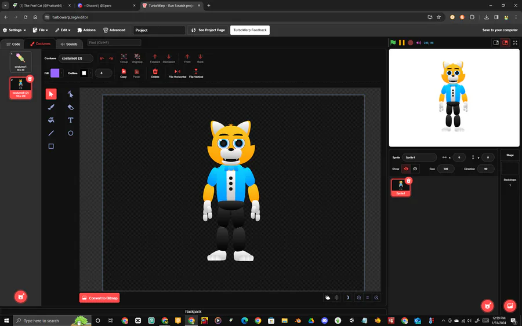Click the See Project Page button
The image size is (522, 326).
(x=208, y=30)
